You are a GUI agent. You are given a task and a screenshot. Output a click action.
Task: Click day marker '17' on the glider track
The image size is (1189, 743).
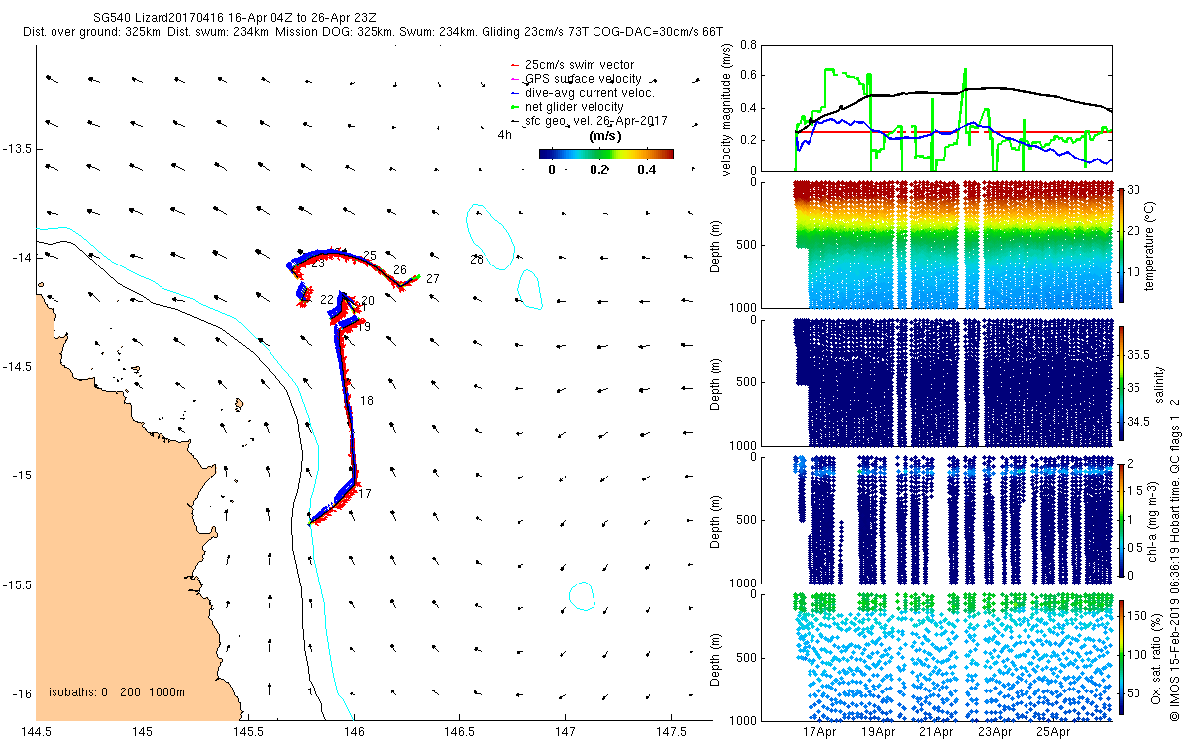click(x=365, y=493)
